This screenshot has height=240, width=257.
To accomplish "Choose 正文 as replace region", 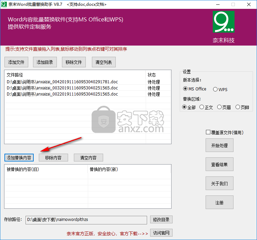I will click(x=202, y=107).
